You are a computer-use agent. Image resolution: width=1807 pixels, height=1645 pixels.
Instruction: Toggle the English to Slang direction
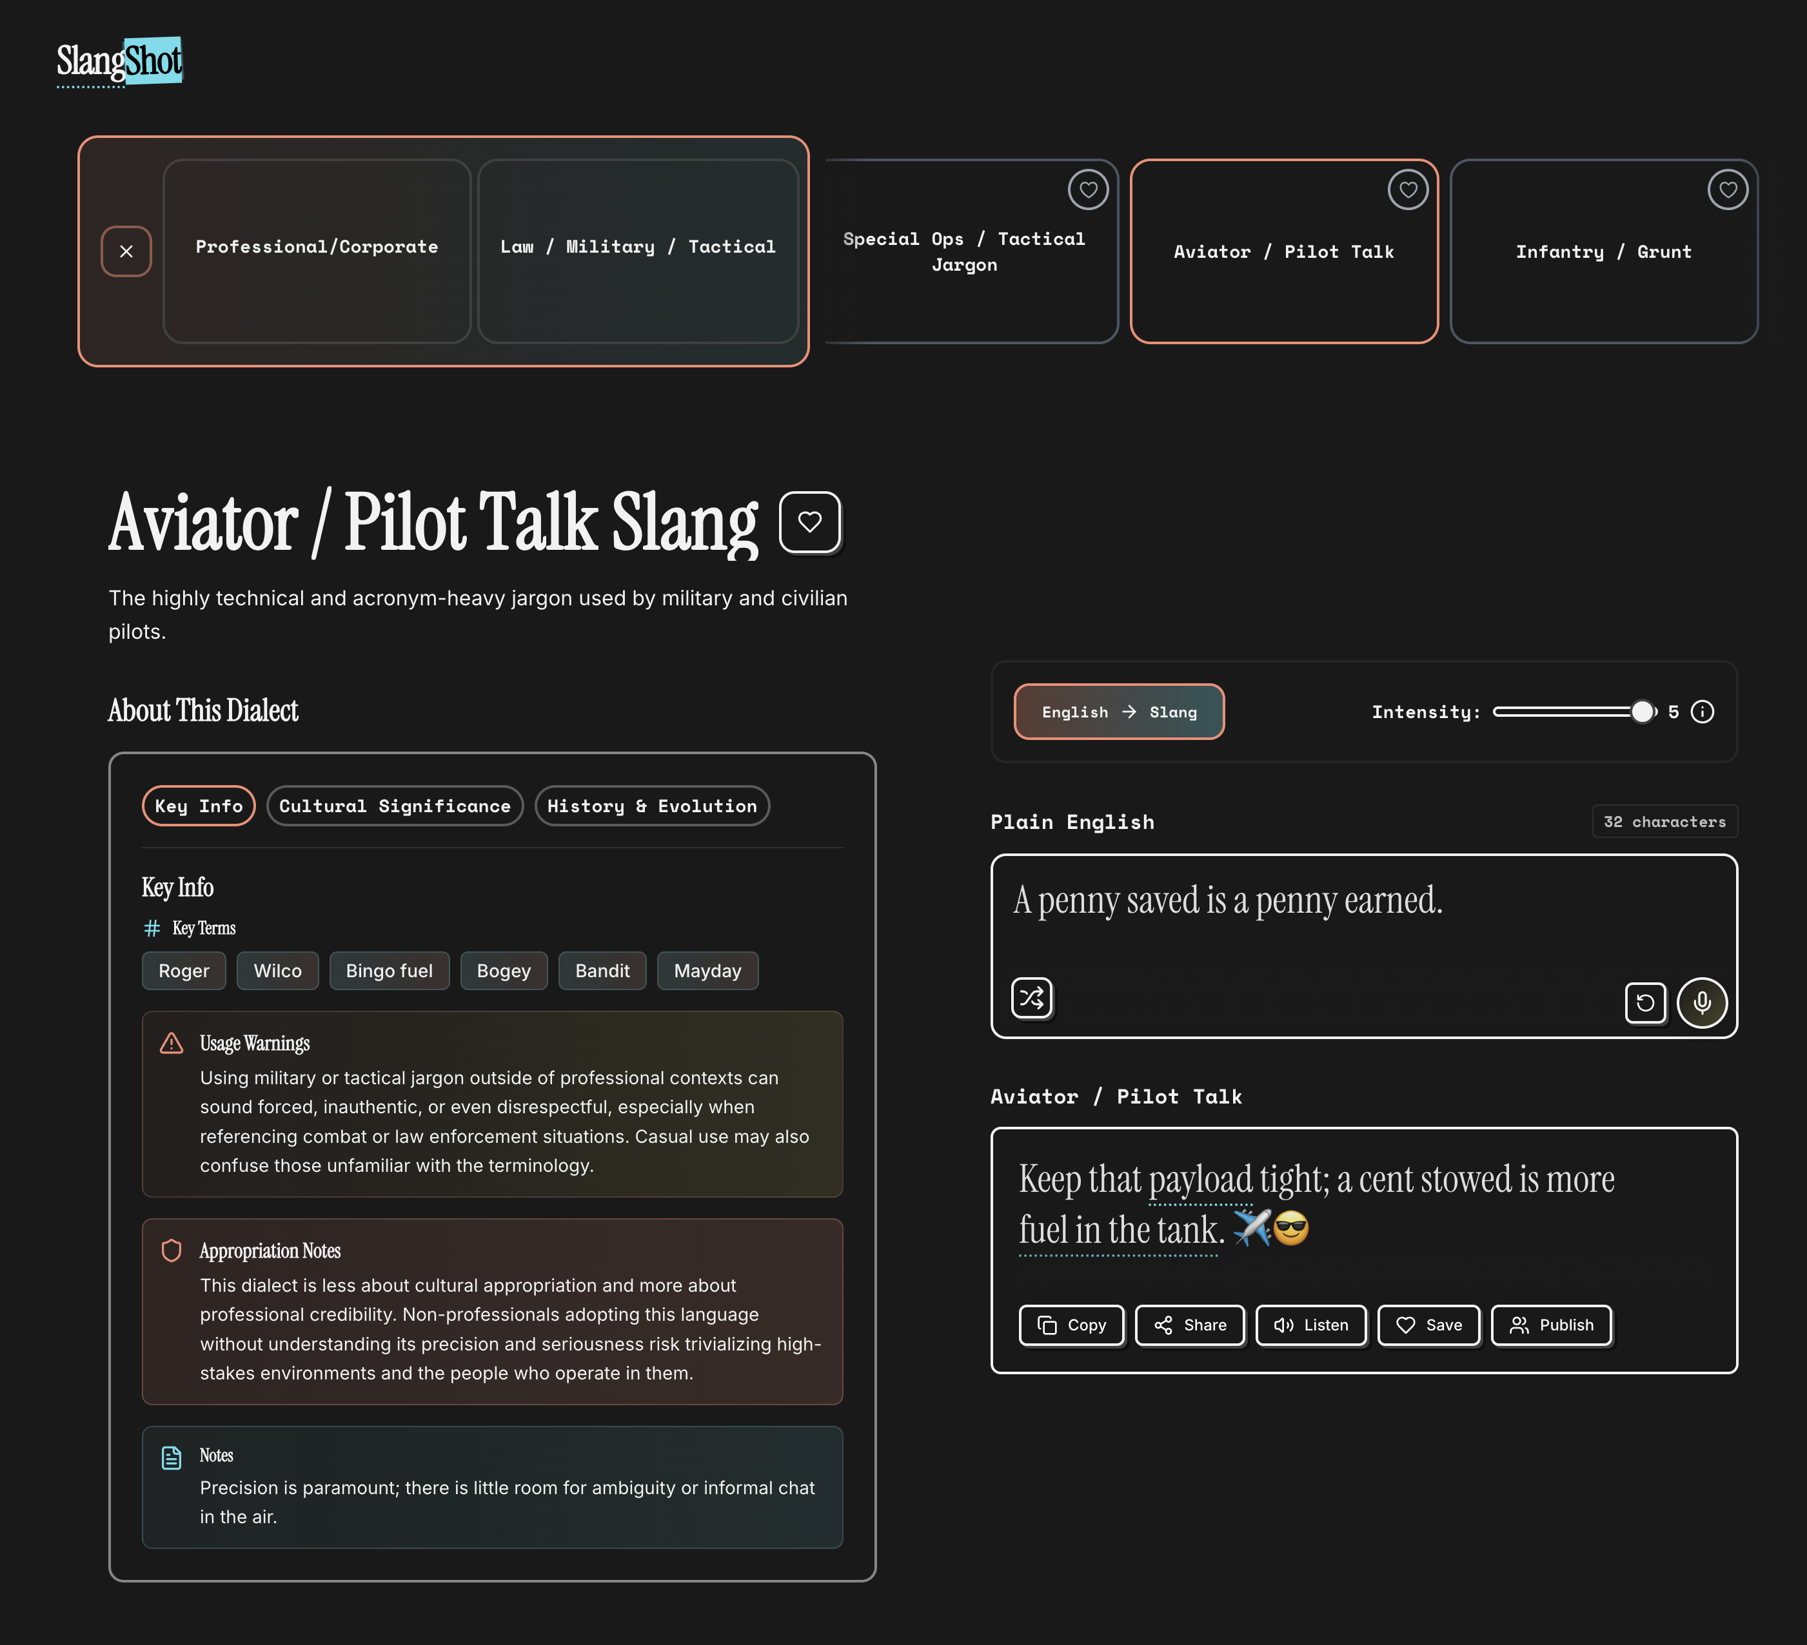1119,712
